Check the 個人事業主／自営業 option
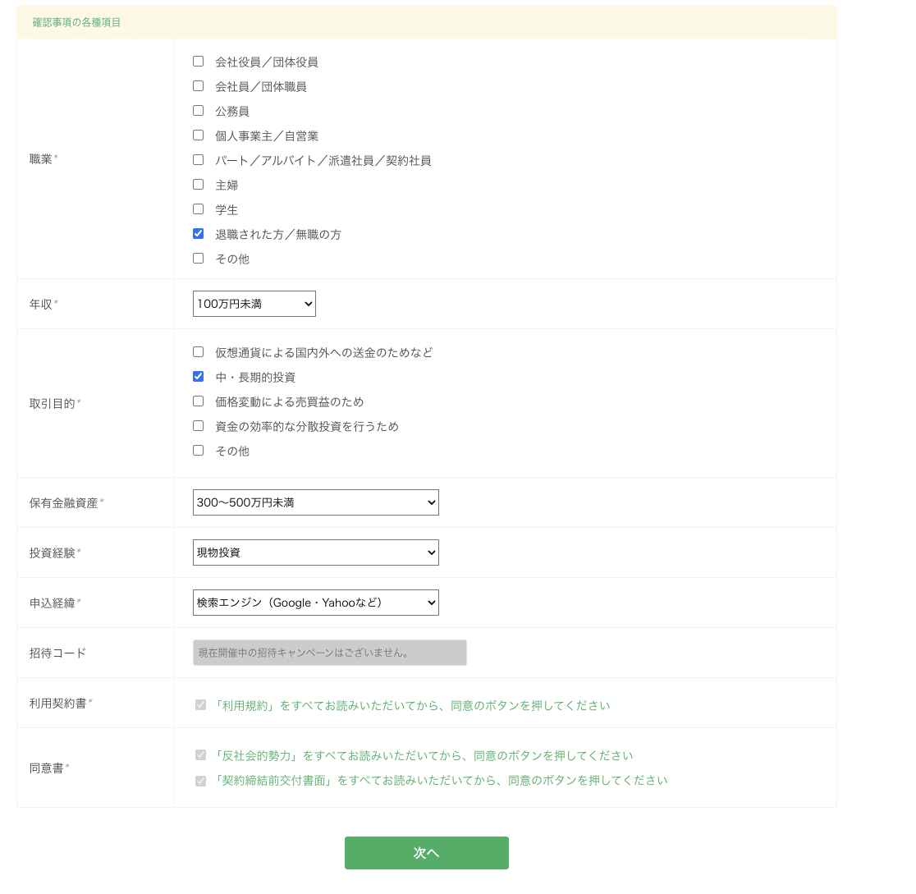The width and height of the screenshot is (916, 894). pyautogui.click(x=198, y=135)
